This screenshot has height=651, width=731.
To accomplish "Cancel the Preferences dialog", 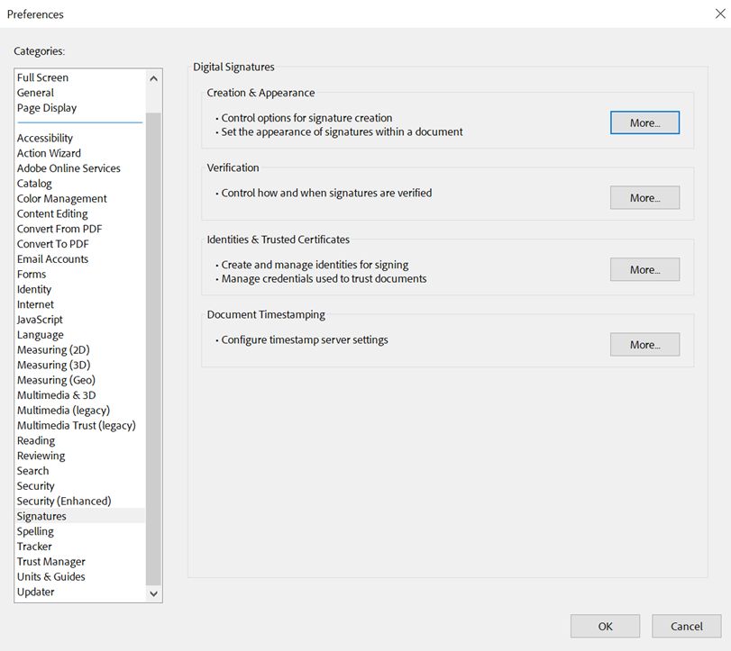I will [686, 626].
